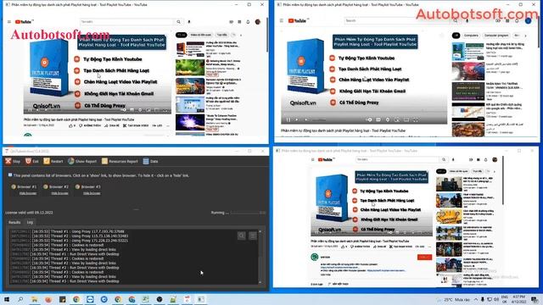Click the search icon in the log panel
The image size is (543, 305).
[x=242, y=236]
